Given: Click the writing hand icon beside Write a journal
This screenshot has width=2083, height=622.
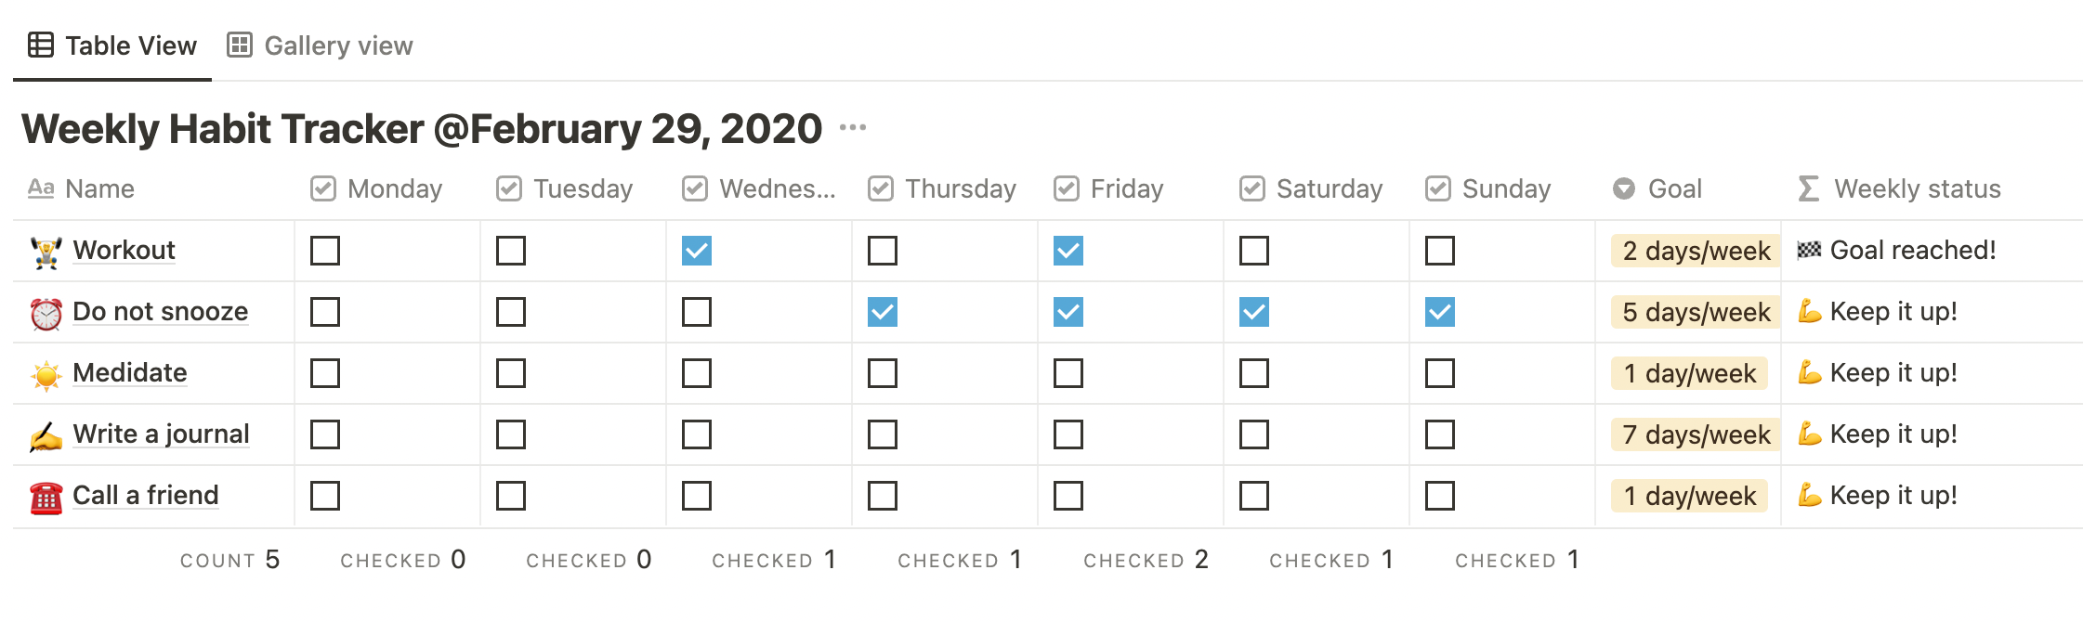Looking at the screenshot, I should [x=46, y=435].
